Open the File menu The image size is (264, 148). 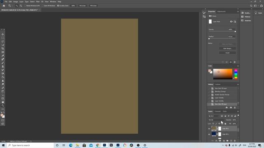point(6,2)
